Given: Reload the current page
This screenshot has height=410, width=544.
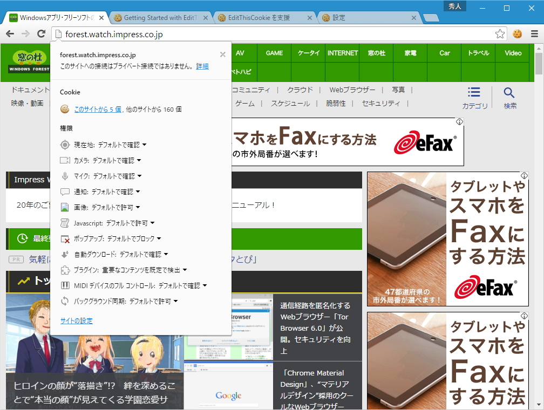Looking at the screenshot, I should pos(41,33).
